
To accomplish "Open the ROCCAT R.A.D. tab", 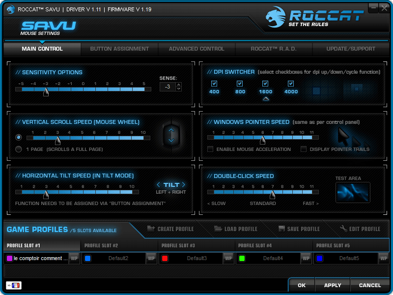I will [x=274, y=49].
